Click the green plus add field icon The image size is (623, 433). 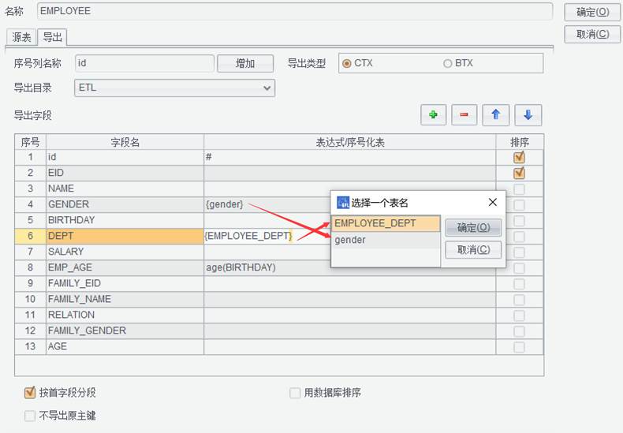click(x=433, y=115)
